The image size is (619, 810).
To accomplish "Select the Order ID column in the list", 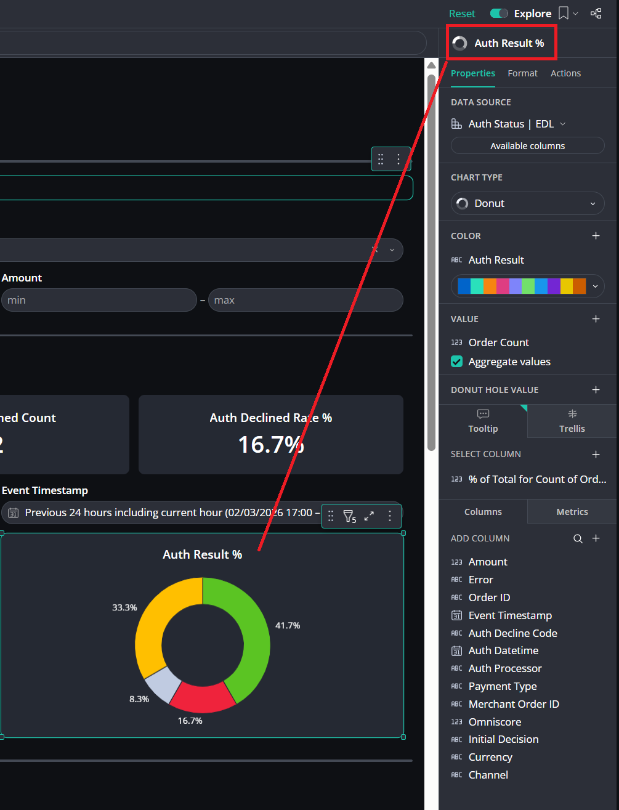I will [x=489, y=597].
